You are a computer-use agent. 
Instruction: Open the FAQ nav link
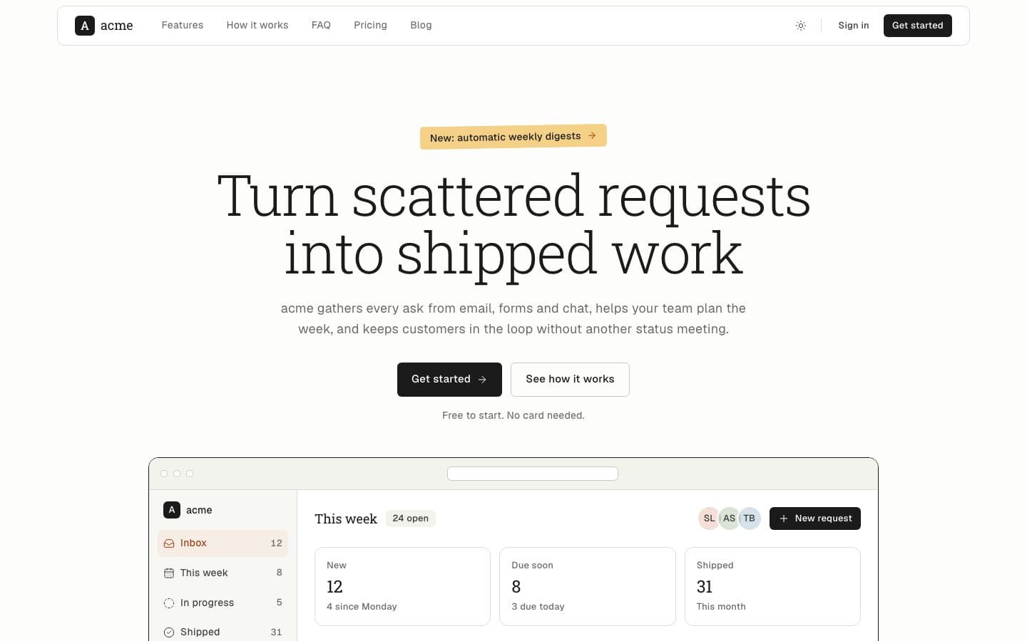321,25
